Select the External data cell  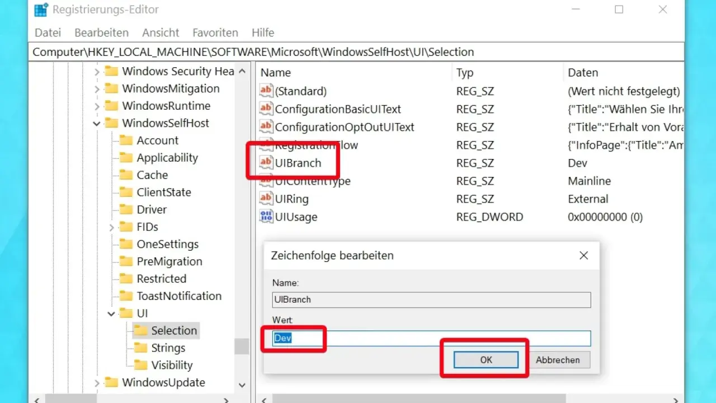tap(588, 199)
